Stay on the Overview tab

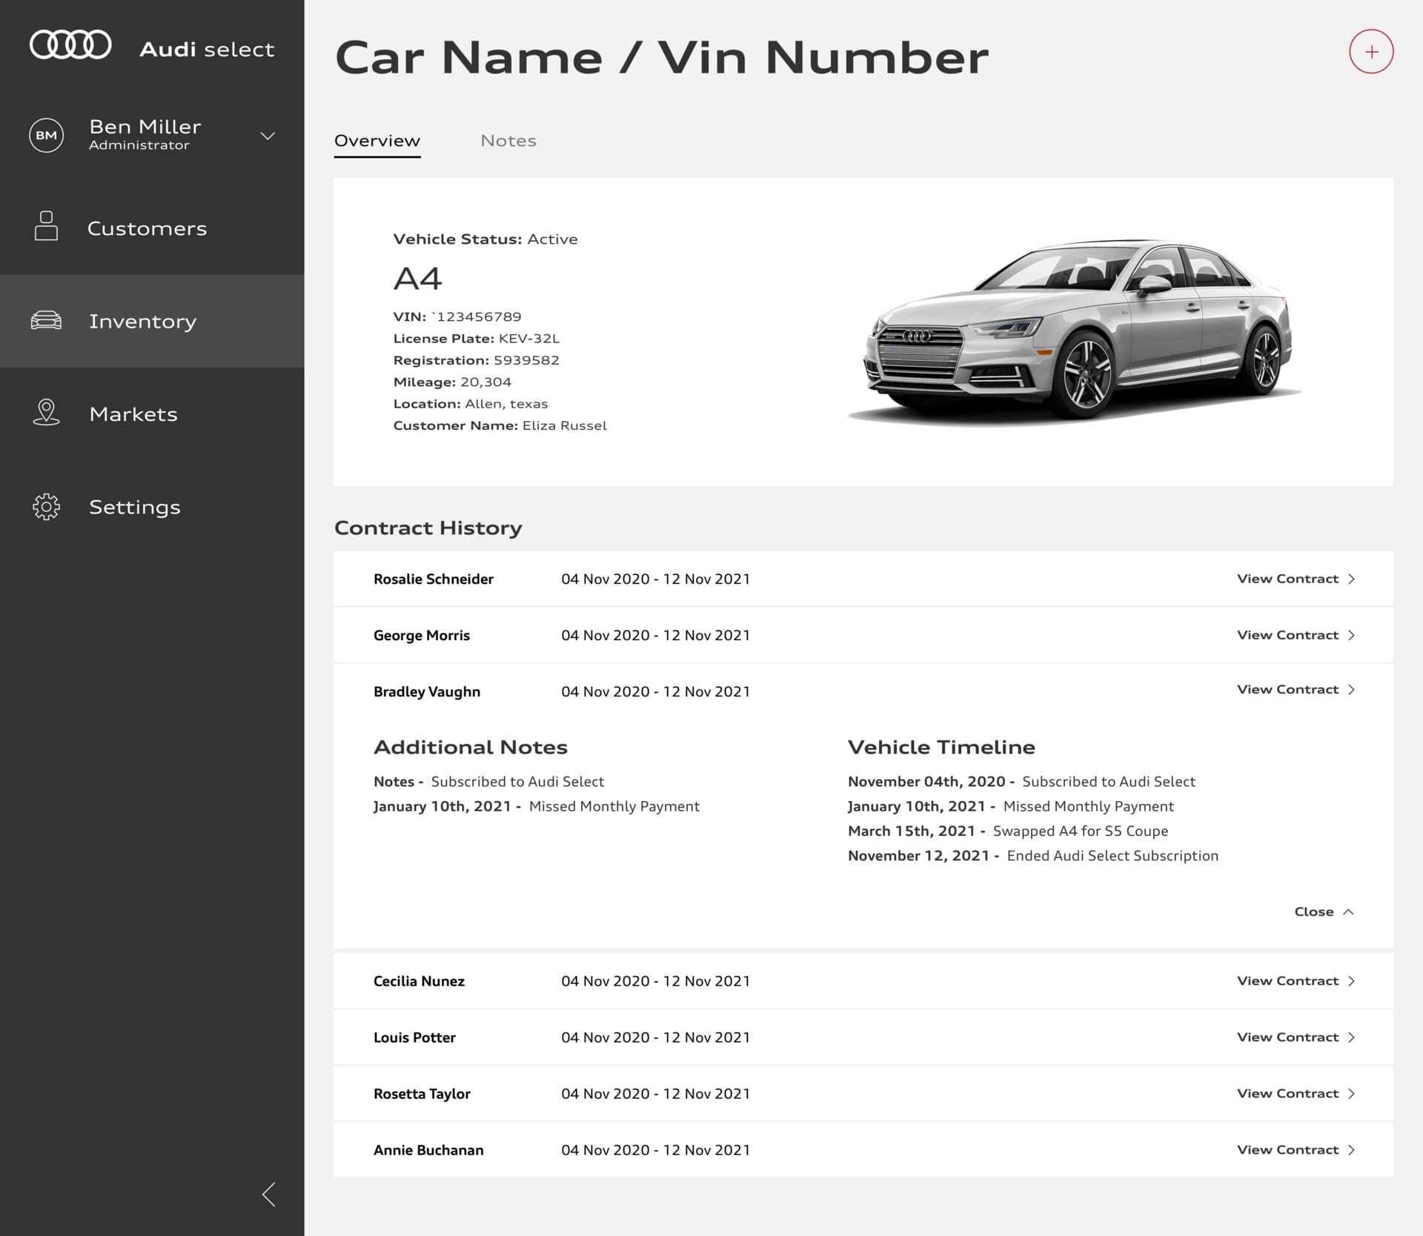pos(377,140)
